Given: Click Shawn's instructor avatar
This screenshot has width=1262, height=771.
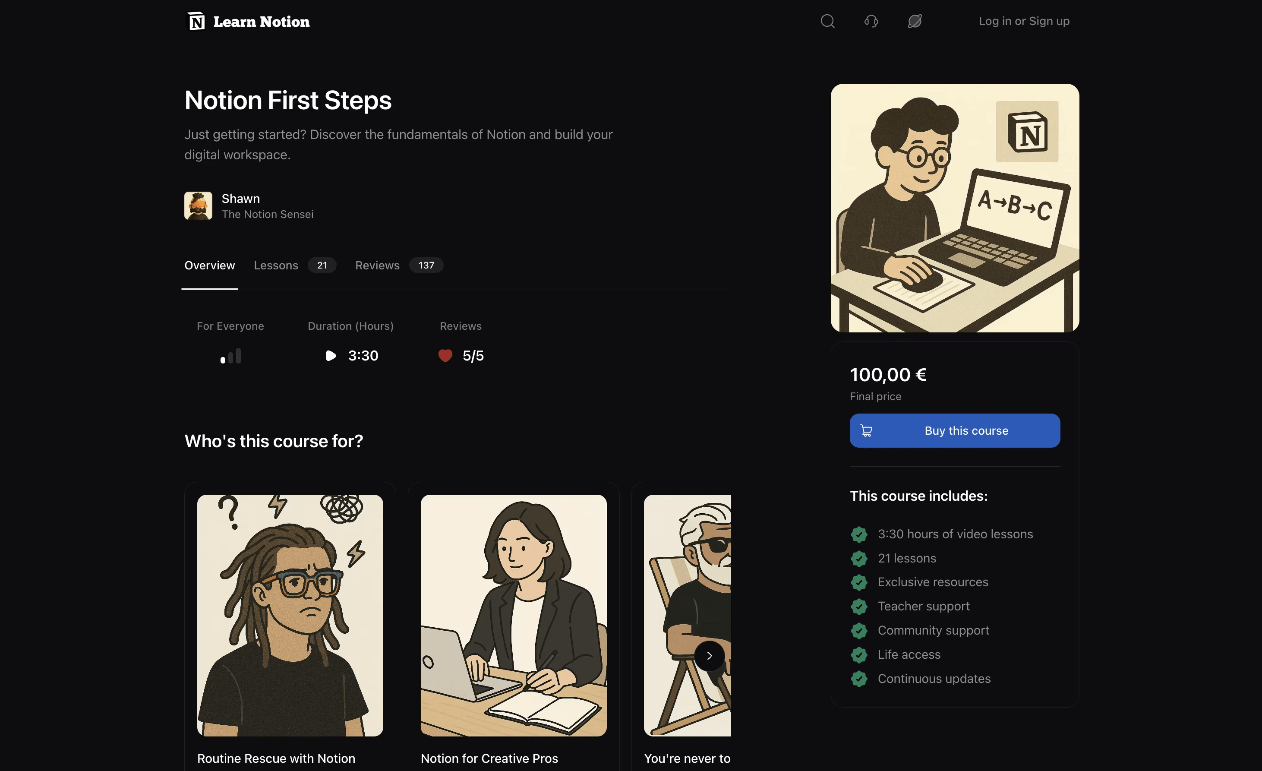Looking at the screenshot, I should (198, 206).
